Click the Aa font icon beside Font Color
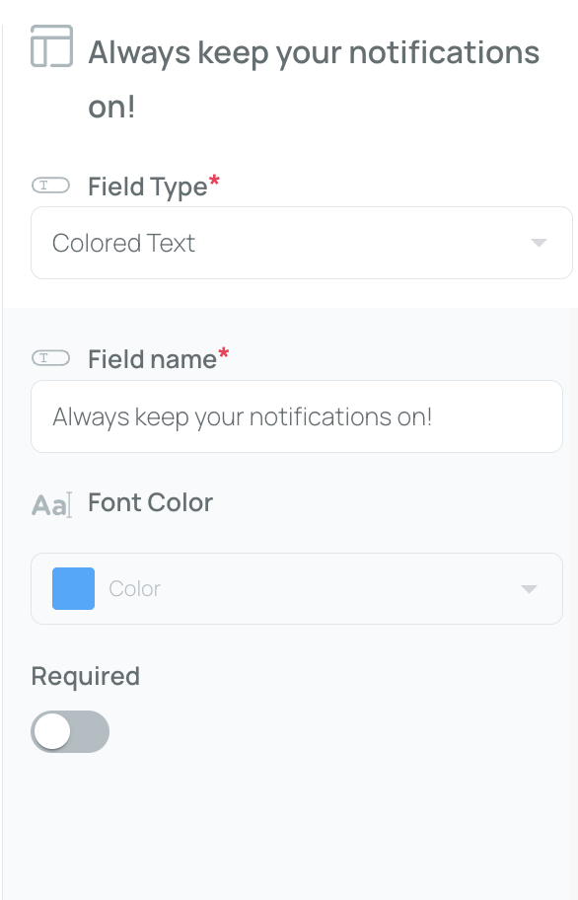The image size is (578, 900). click(x=51, y=504)
